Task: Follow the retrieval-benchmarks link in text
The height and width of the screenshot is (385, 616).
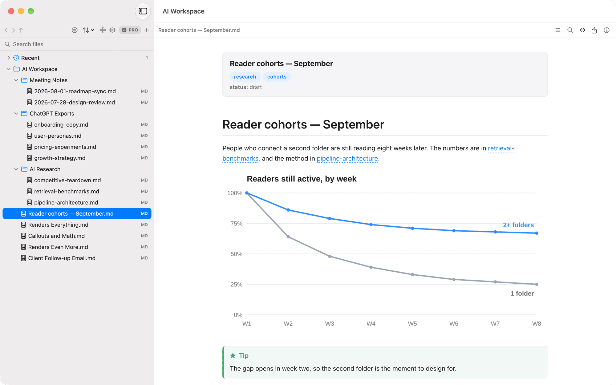Action: click(501, 148)
